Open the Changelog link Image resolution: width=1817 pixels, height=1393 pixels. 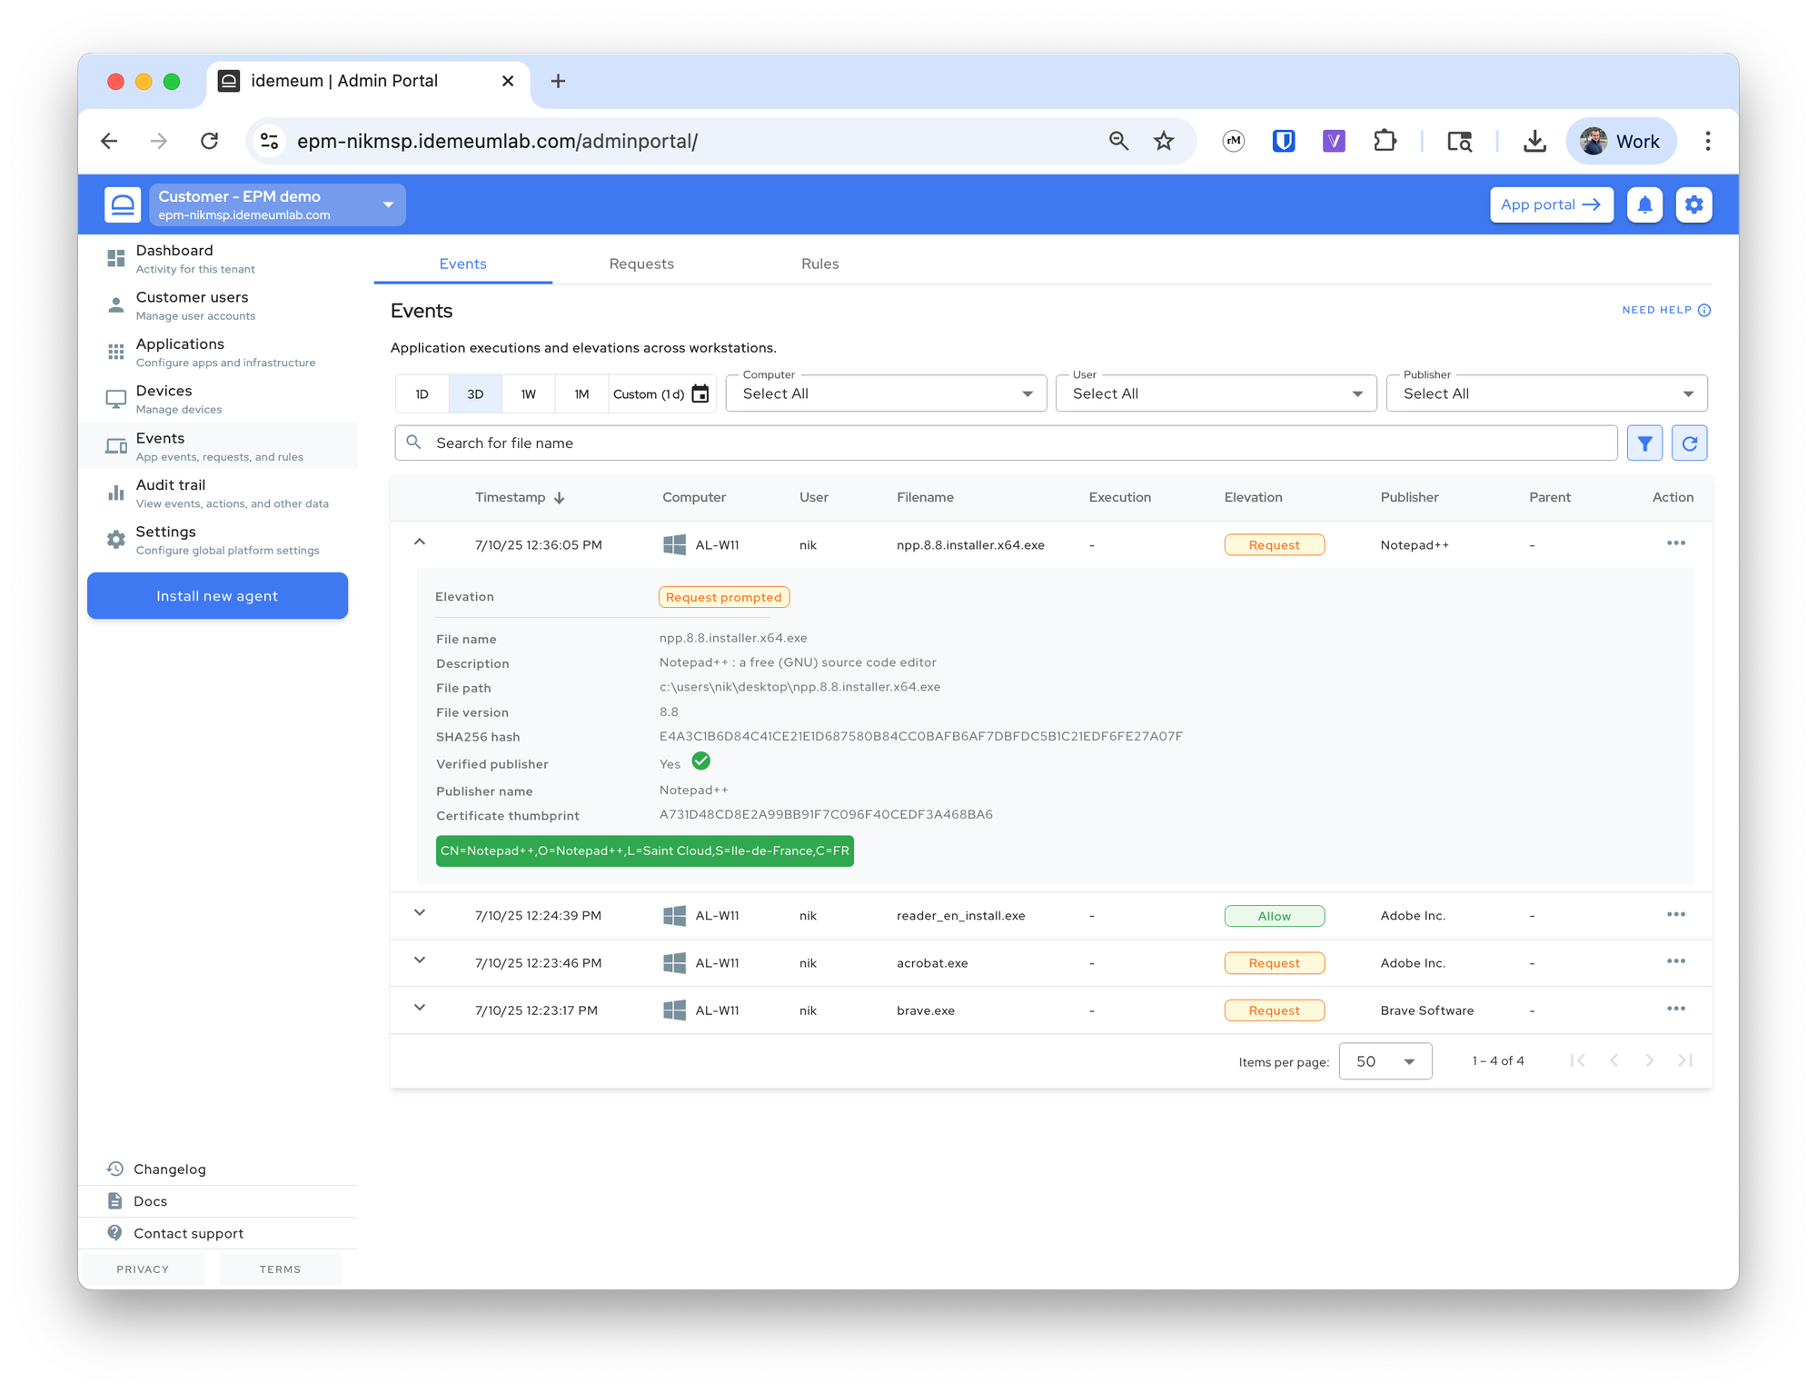point(170,1169)
